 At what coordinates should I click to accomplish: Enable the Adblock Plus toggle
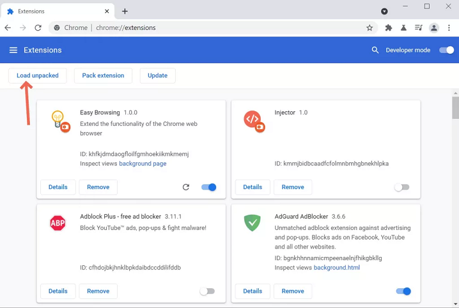(207, 291)
